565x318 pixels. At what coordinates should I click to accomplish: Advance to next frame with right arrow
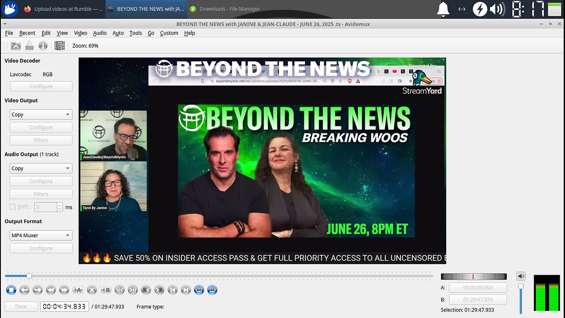(x=38, y=290)
